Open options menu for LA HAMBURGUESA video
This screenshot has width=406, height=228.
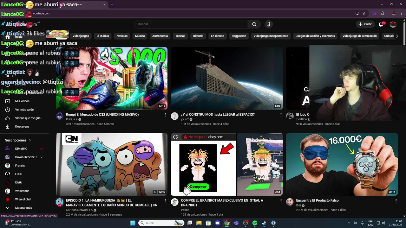166,201
